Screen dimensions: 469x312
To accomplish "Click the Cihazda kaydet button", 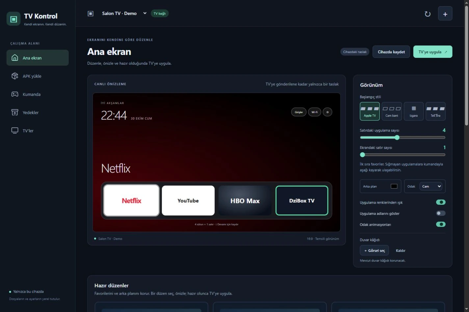I will pos(391,52).
